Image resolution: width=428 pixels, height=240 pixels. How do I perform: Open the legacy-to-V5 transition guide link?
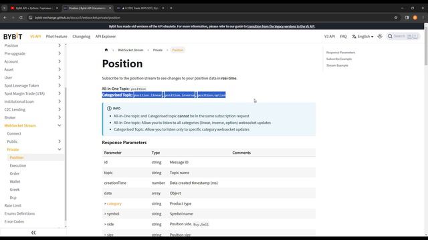pyautogui.click(x=281, y=27)
